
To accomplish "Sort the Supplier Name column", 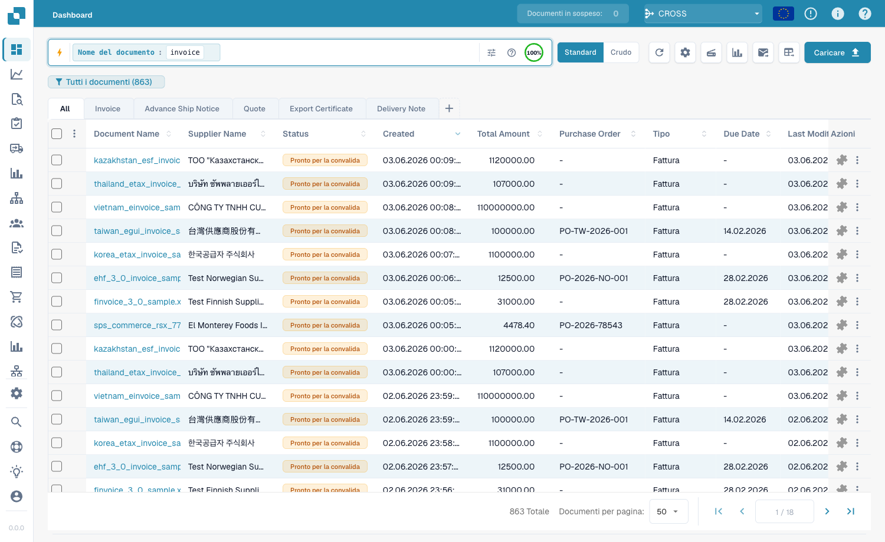I will coord(263,134).
